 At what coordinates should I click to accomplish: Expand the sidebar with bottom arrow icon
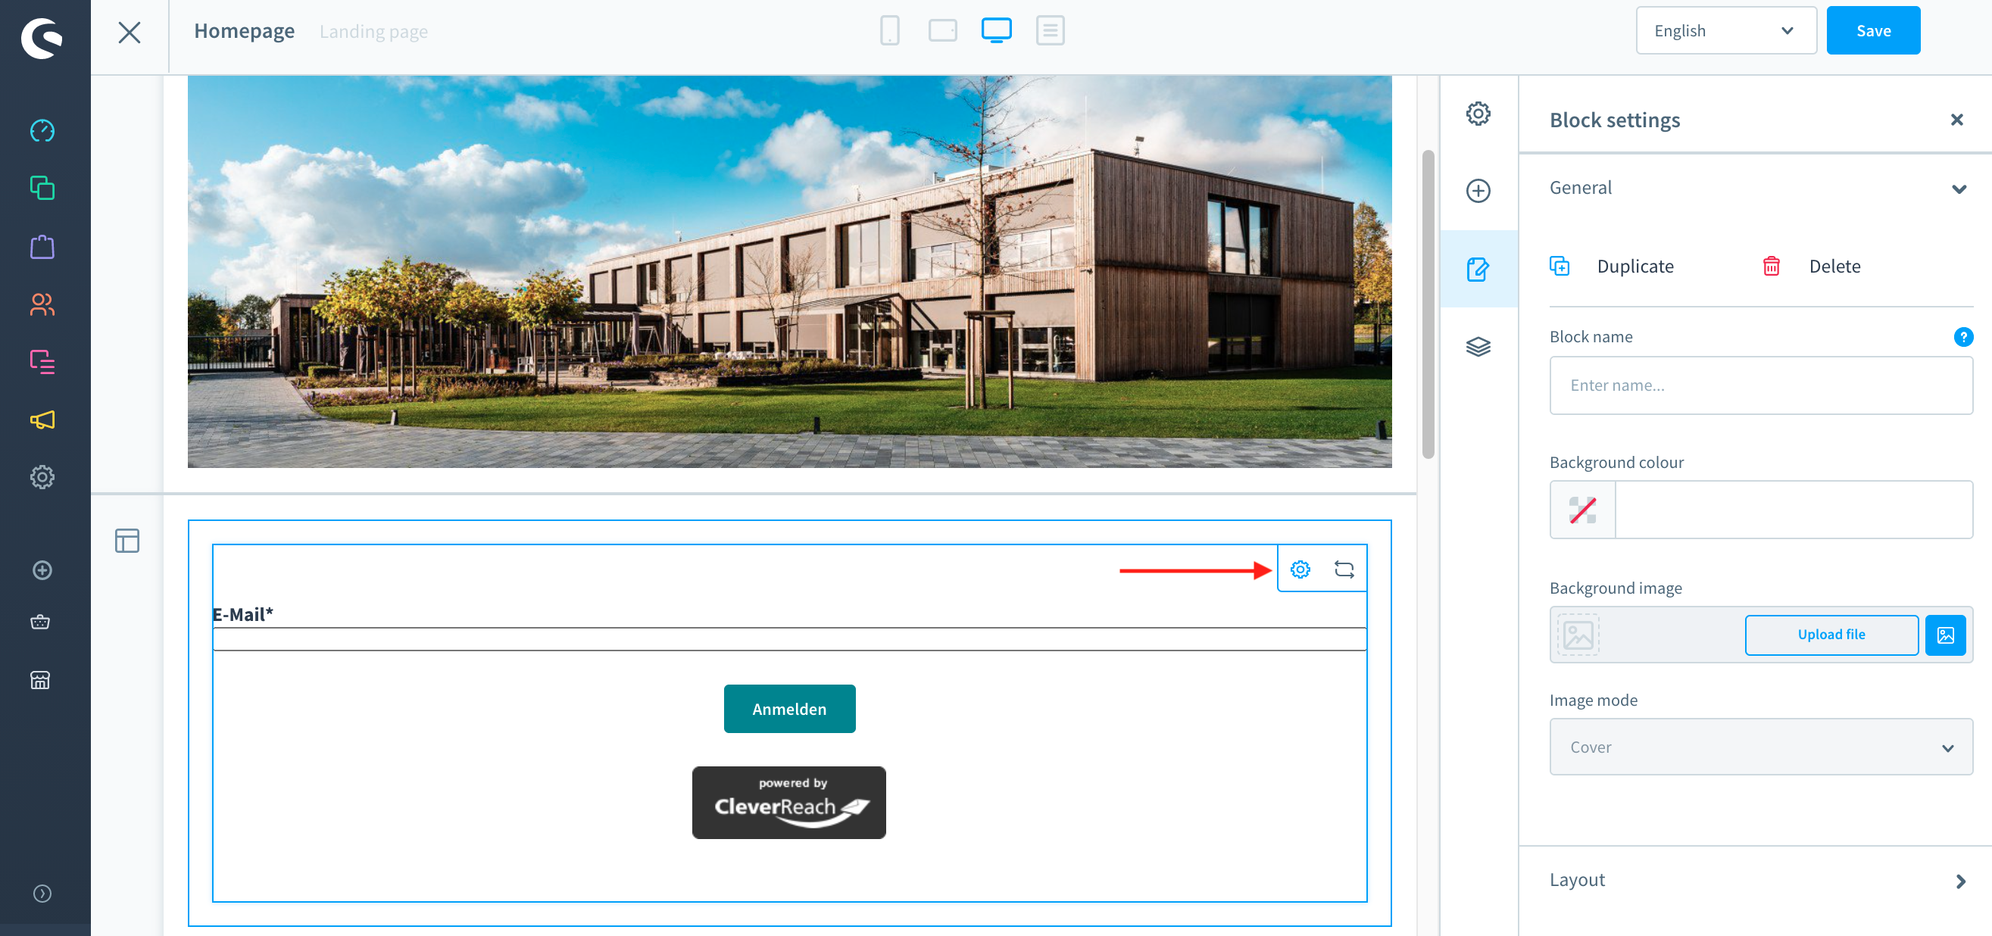(x=42, y=894)
